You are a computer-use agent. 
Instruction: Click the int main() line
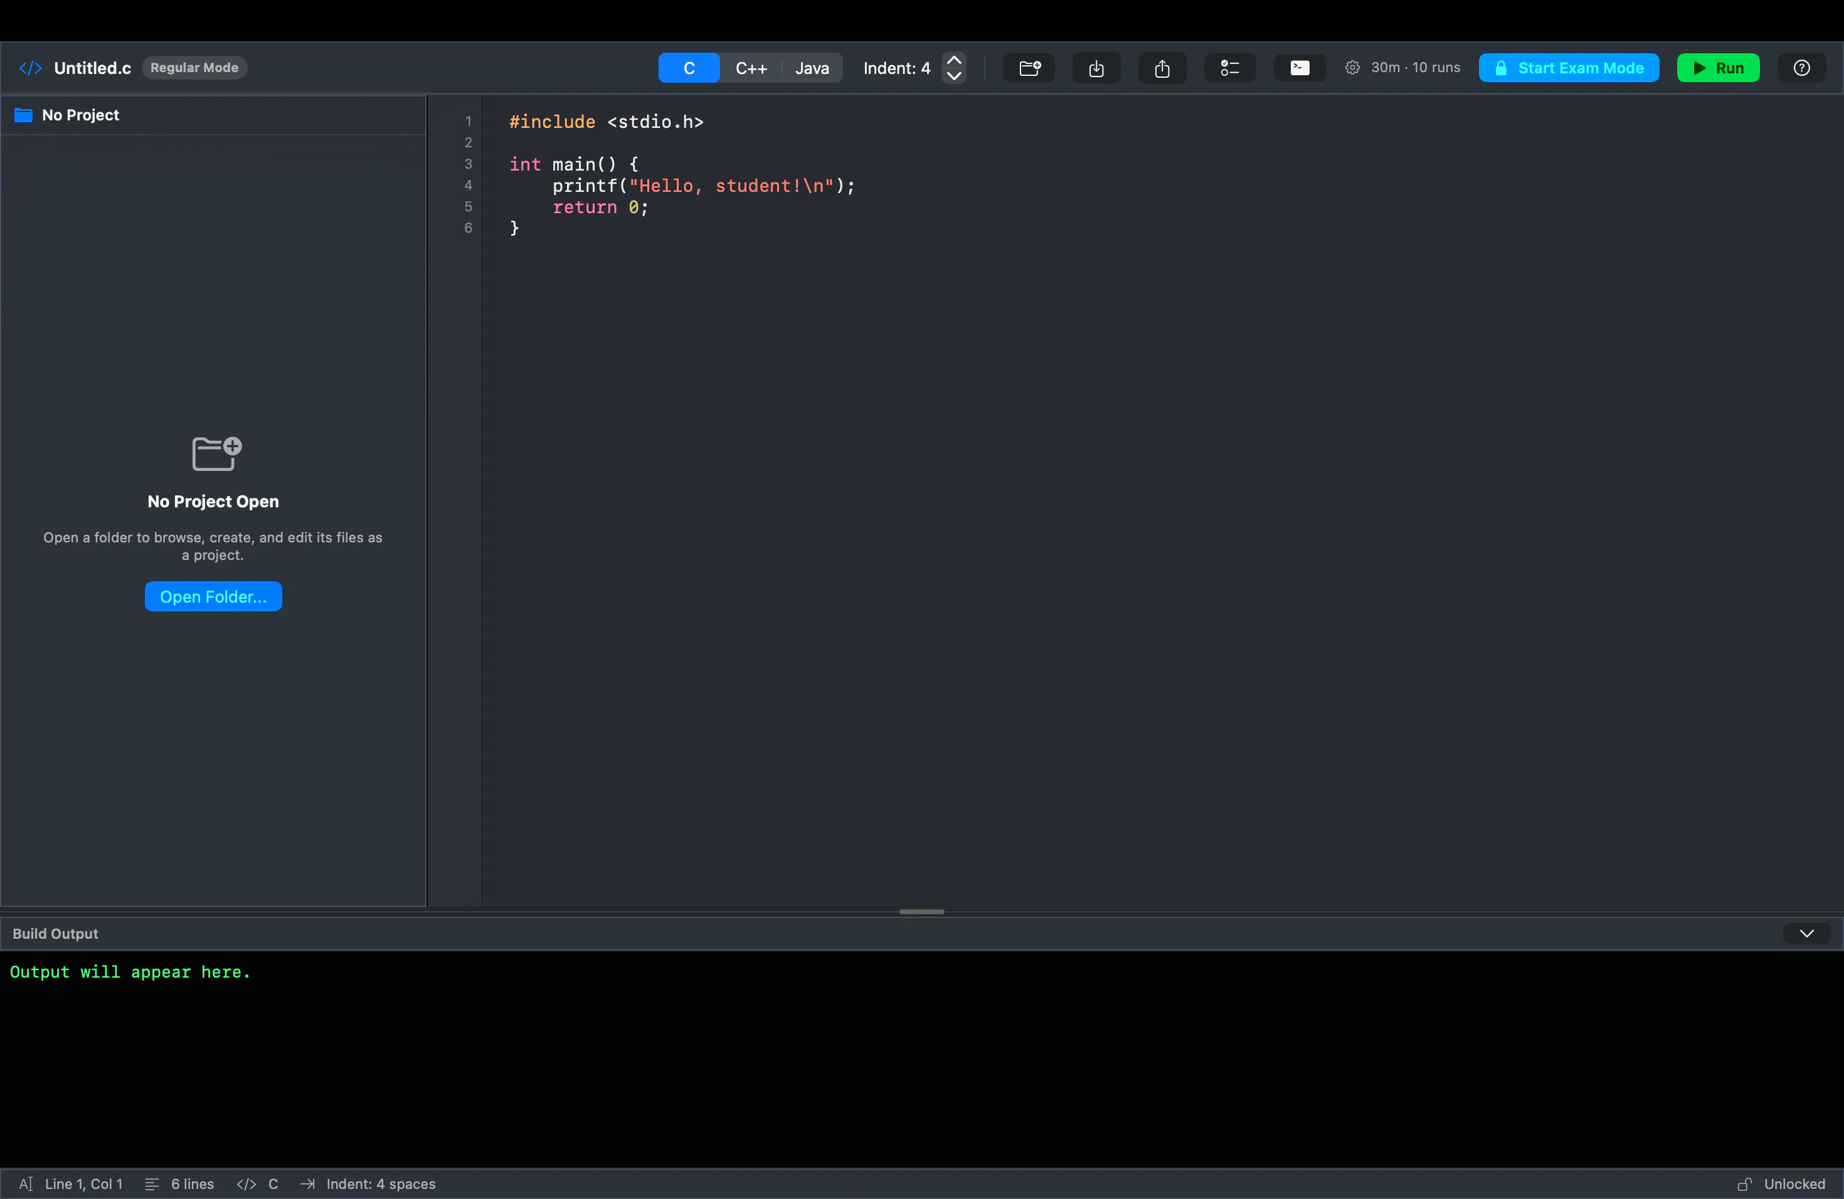click(574, 164)
